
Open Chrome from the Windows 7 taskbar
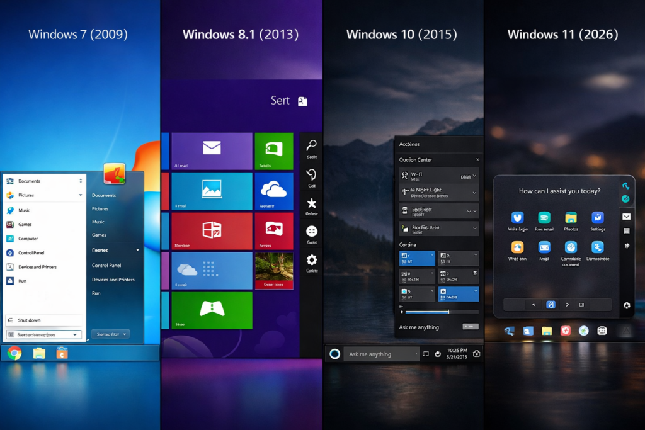(x=14, y=353)
